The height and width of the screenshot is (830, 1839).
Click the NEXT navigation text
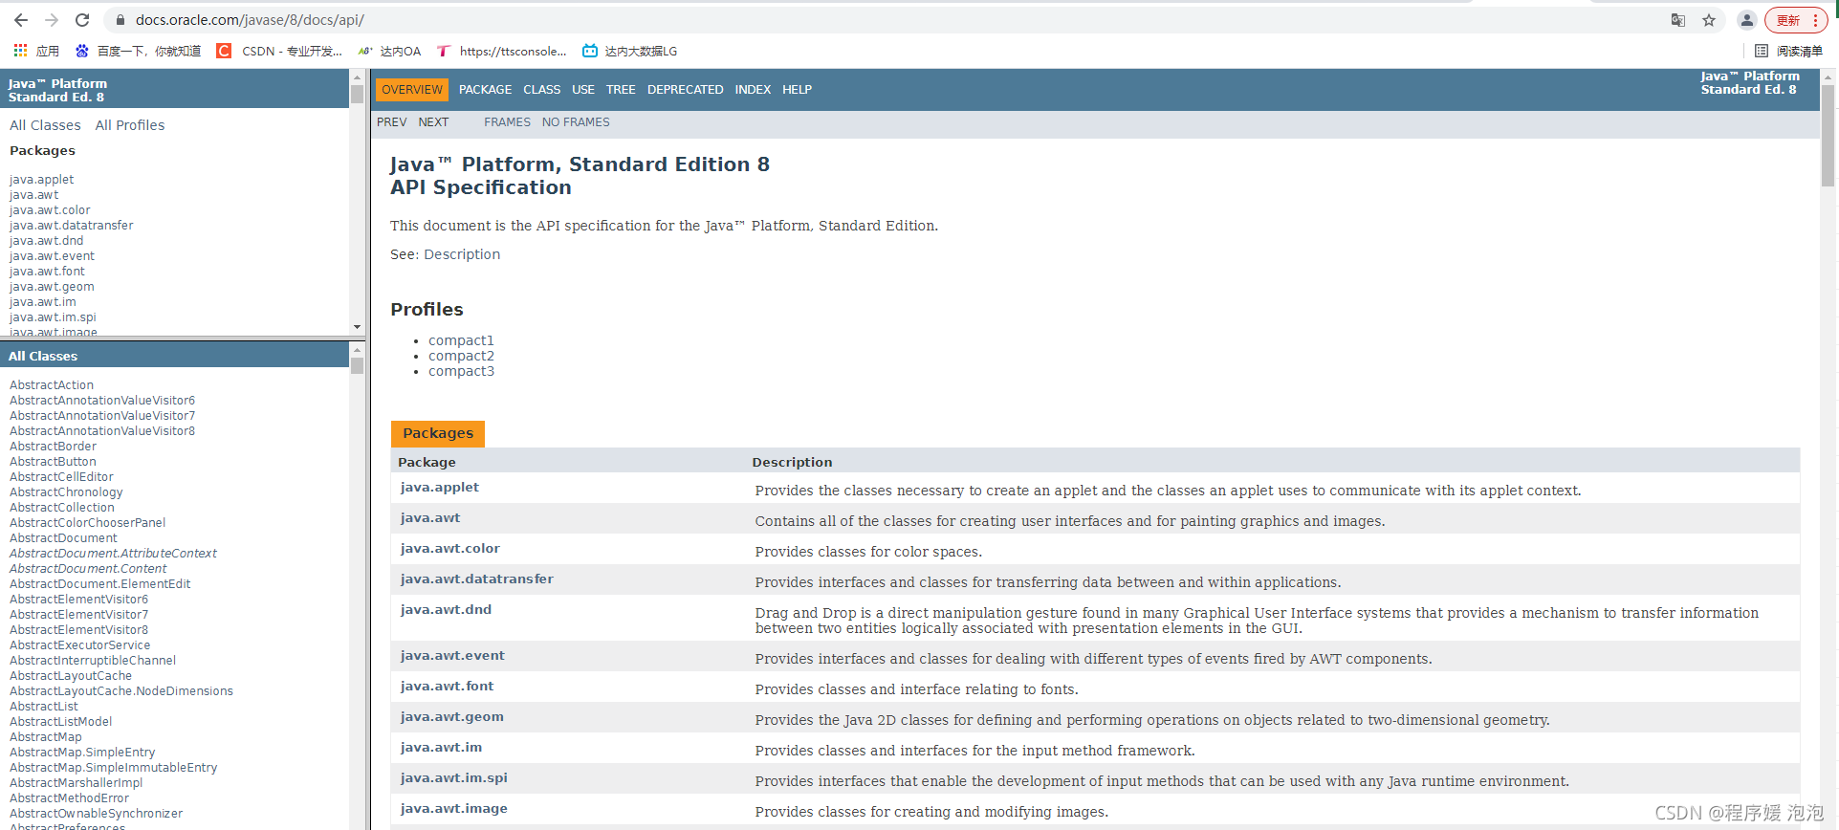[x=433, y=121]
